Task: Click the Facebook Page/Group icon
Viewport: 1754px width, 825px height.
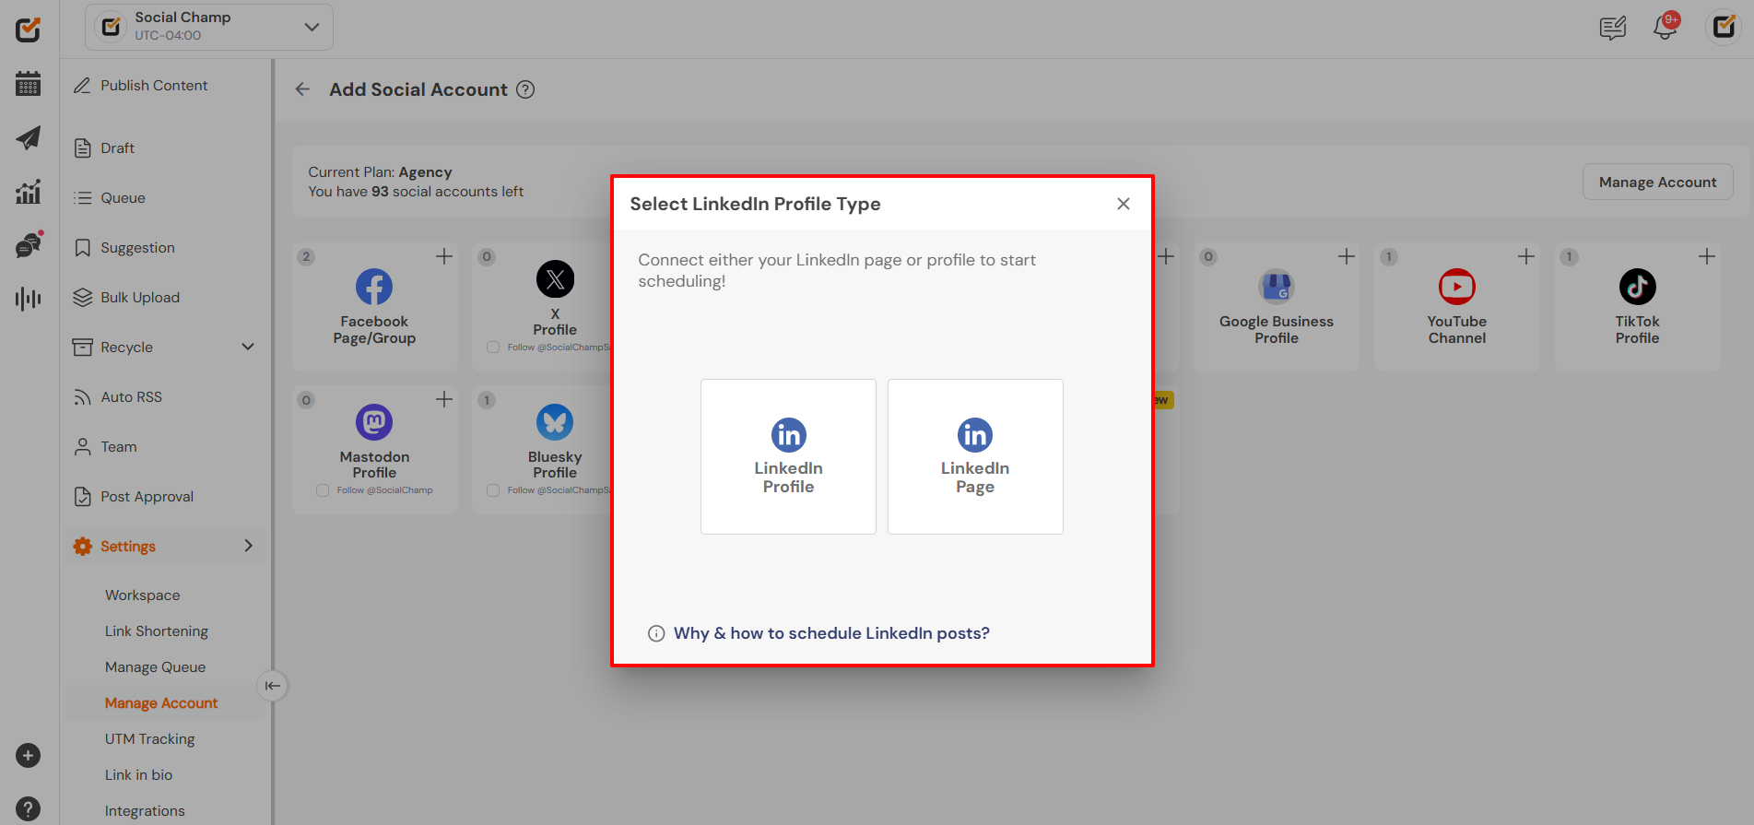Action: tap(374, 287)
